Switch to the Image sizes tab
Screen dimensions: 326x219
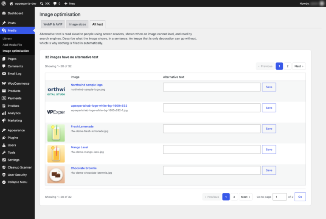tap(77, 24)
